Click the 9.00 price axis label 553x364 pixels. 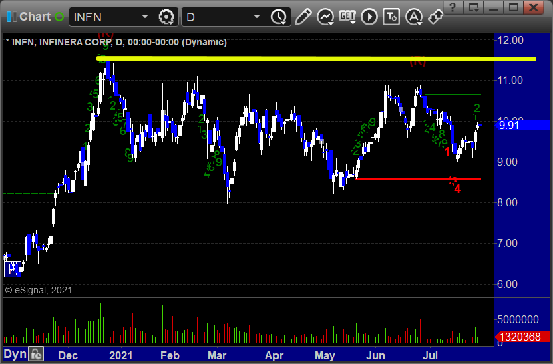click(x=507, y=162)
